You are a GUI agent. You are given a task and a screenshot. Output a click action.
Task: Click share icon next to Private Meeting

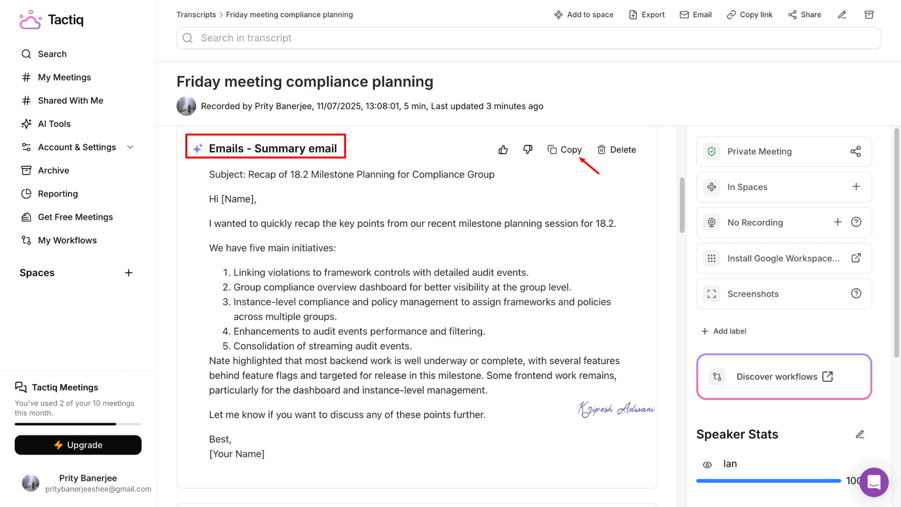click(855, 152)
